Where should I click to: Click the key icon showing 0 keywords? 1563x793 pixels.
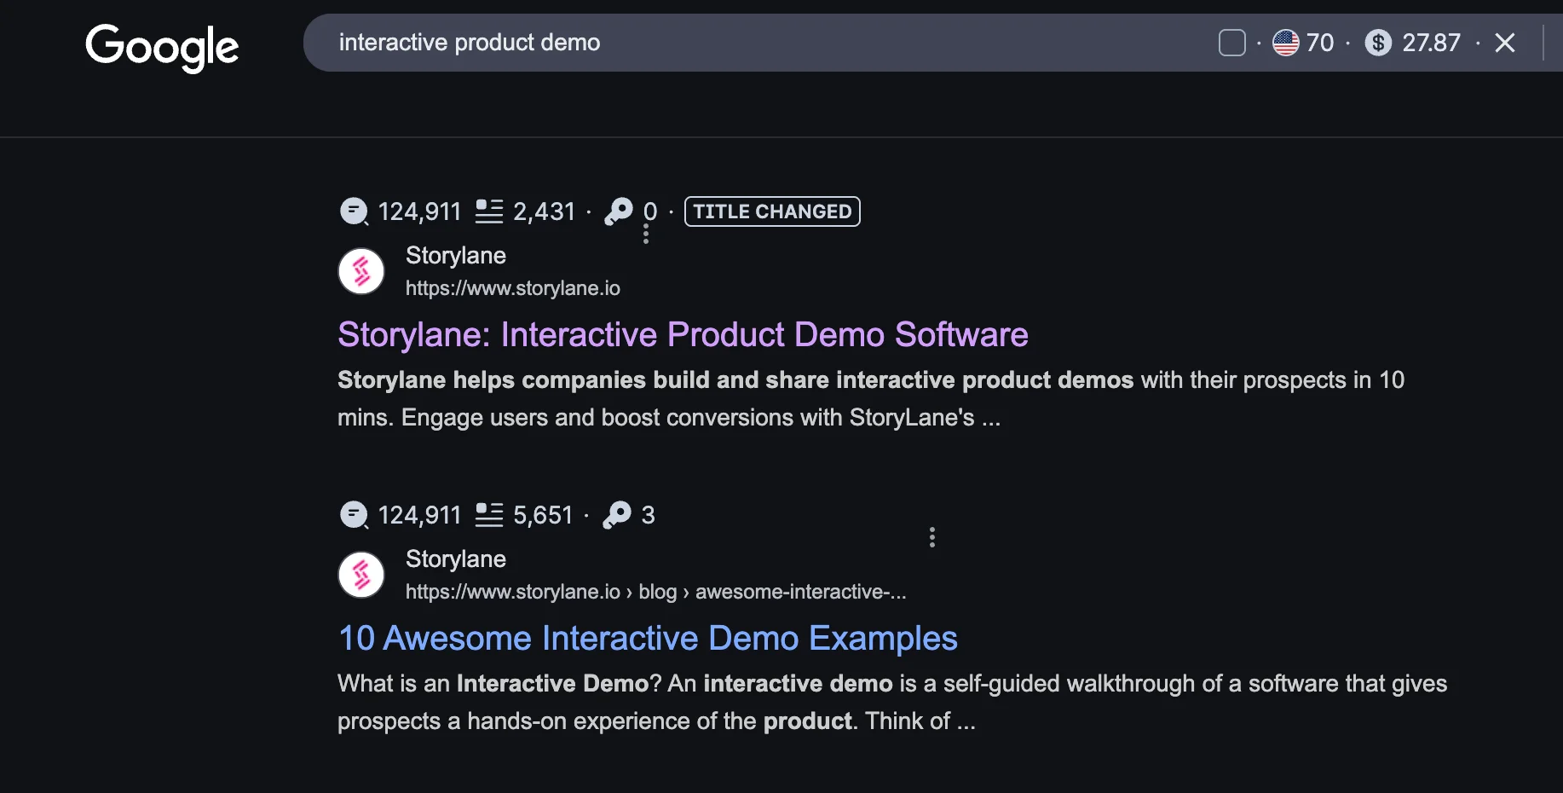click(x=619, y=211)
